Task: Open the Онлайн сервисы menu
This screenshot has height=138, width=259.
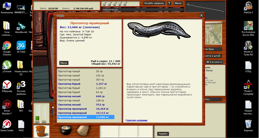Action: 154,3
